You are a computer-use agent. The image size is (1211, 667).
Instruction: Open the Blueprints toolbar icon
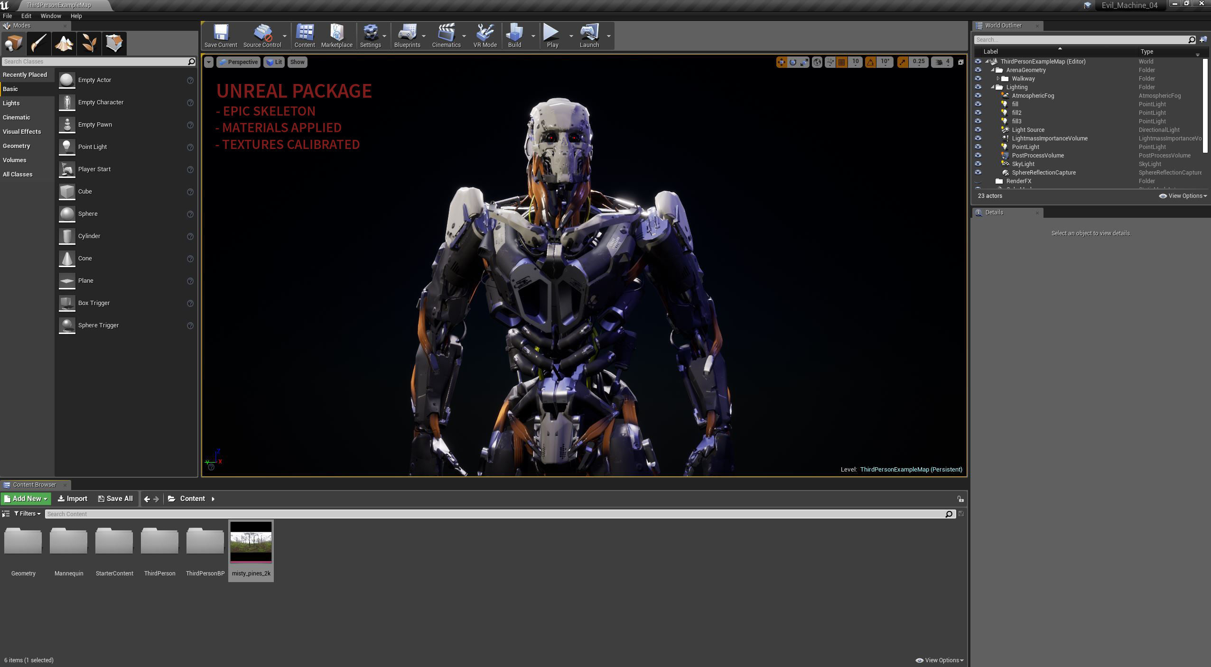407,36
